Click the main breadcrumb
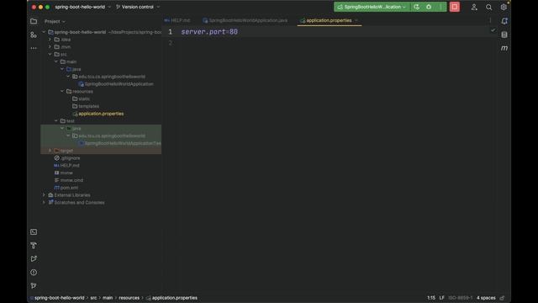Viewport: 538px width, 303px height. pyautogui.click(x=108, y=298)
